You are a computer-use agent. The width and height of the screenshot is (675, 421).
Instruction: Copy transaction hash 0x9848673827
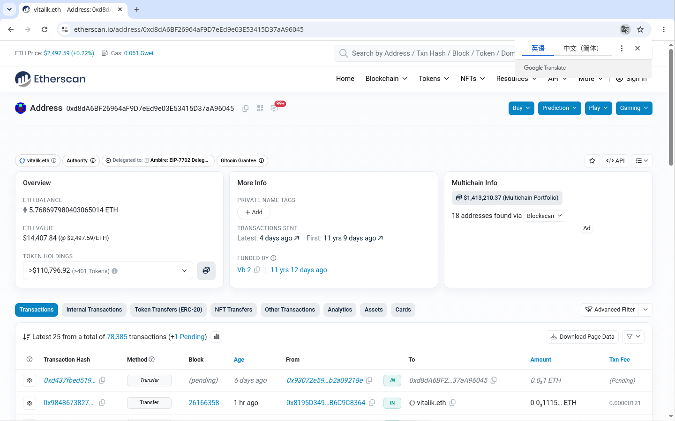click(x=102, y=403)
